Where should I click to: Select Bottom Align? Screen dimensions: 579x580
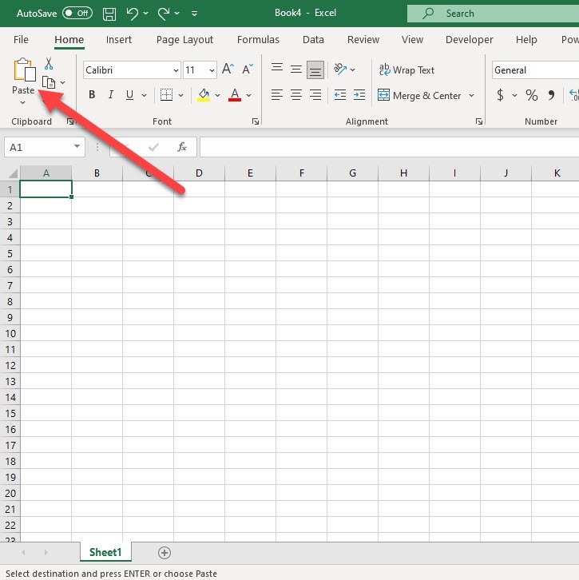point(315,70)
